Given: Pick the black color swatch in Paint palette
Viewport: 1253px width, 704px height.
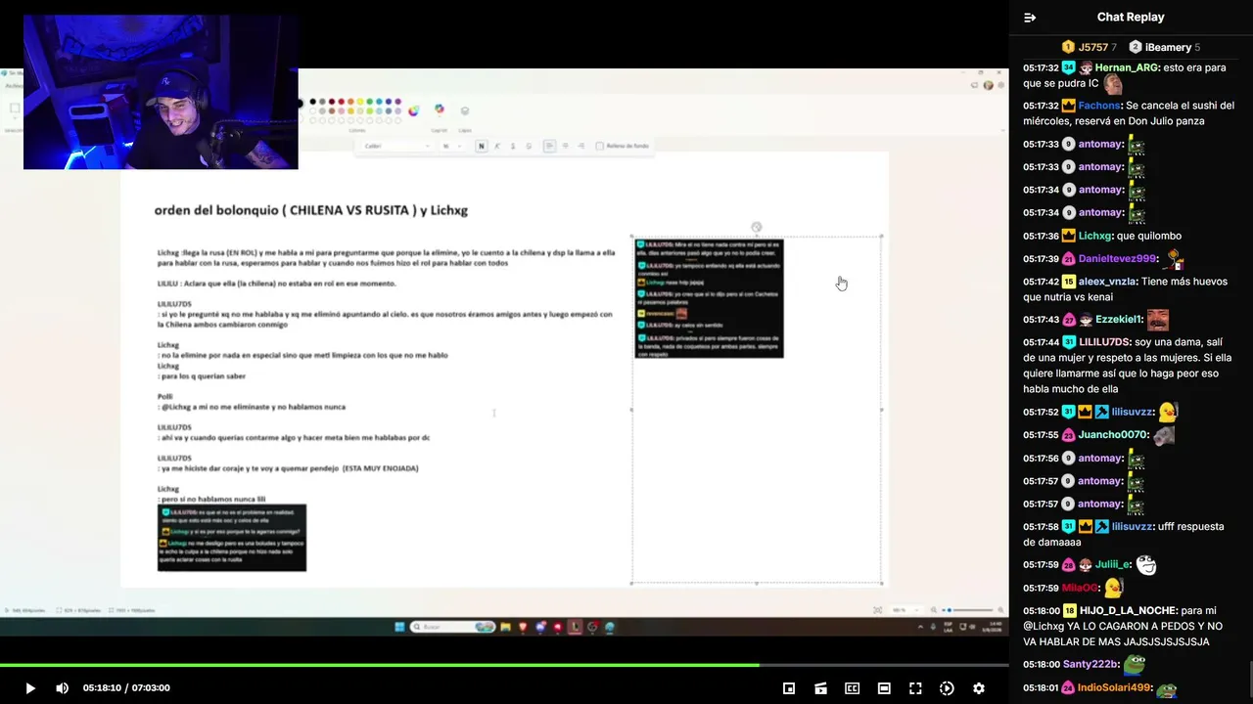Looking at the screenshot, I should tap(313, 102).
